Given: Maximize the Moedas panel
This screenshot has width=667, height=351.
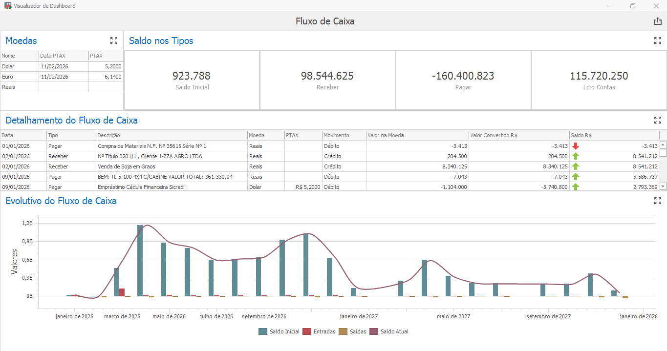Looking at the screenshot, I should pos(114,41).
